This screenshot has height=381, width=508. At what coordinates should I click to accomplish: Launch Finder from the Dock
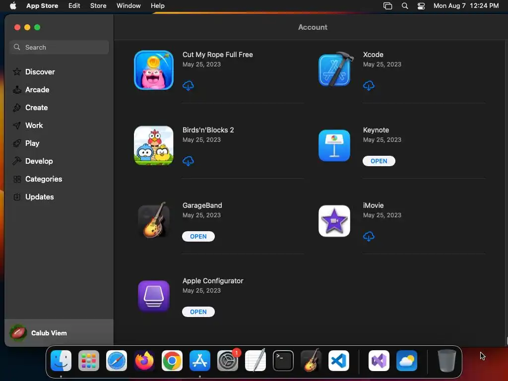[61, 361]
